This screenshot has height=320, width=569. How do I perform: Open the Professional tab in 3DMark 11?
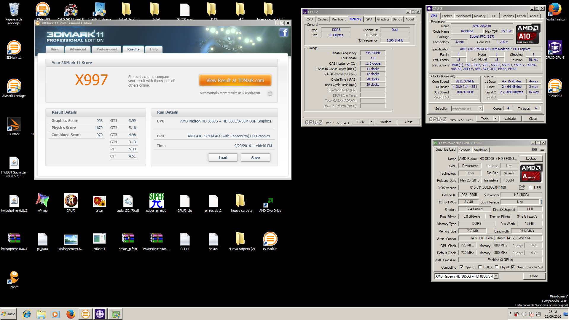tap(106, 49)
